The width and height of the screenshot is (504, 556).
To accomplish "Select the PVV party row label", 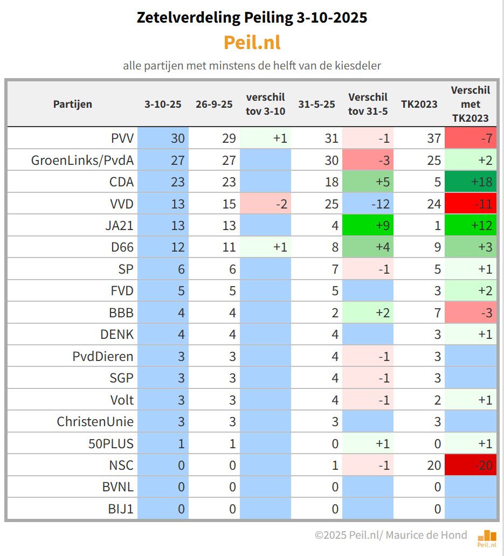I will coord(122,138).
